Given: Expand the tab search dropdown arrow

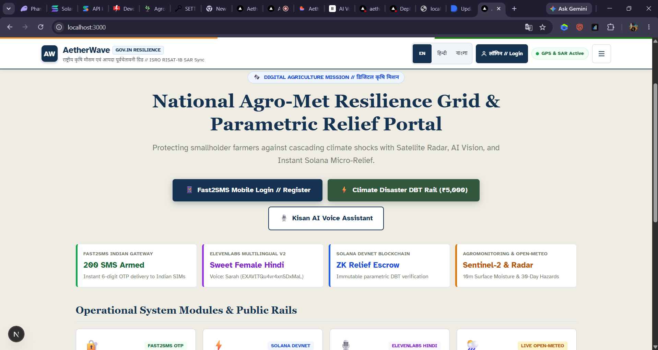Looking at the screenshot, I should point(9,9).
